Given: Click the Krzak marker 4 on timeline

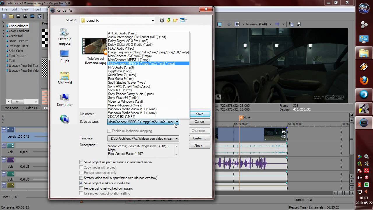Looking at the screenshot, I should click(x=241, y=117).
